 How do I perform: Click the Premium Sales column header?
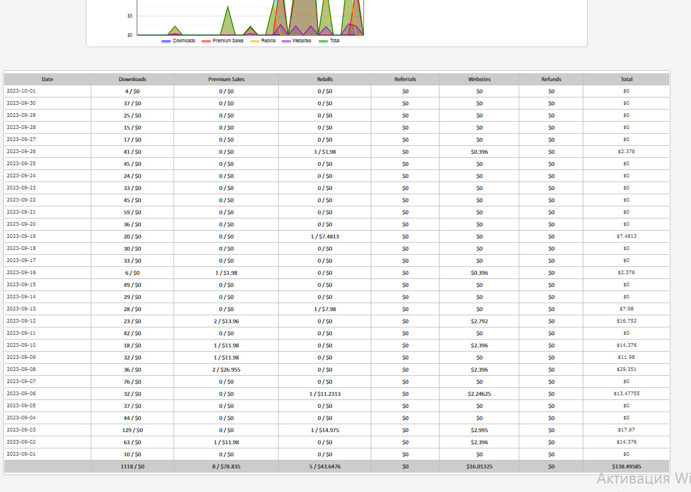point(226,79)
